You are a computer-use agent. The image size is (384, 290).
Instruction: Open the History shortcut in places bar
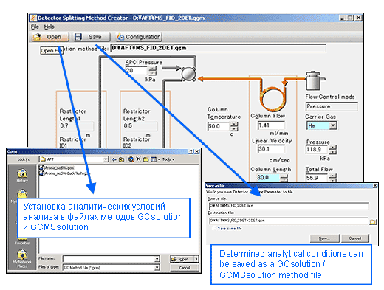pyautogui.click(x=22, y=176)
